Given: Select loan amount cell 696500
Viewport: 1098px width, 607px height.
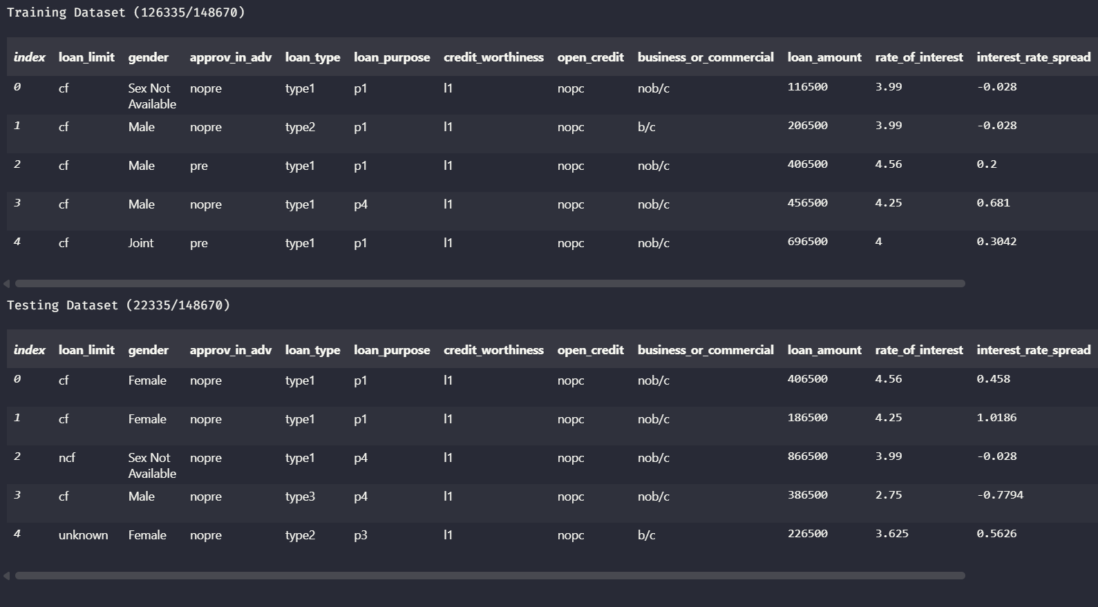Looking at the screenshot, I should pyautogui.click(x=808, y=242).
